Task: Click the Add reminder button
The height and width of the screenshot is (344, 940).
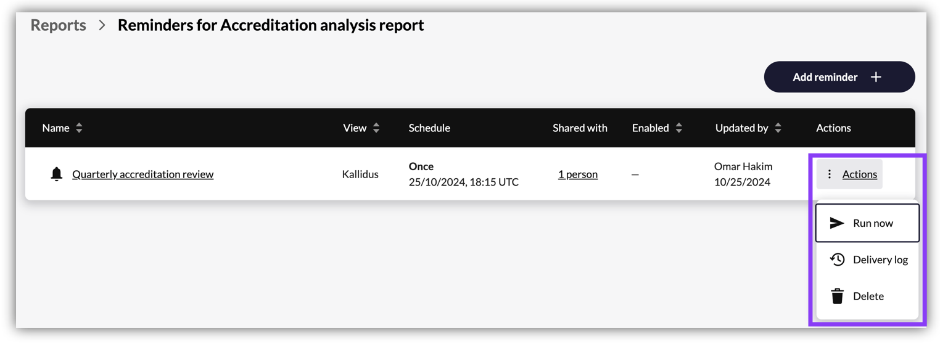Action: (x=839, y=77)
